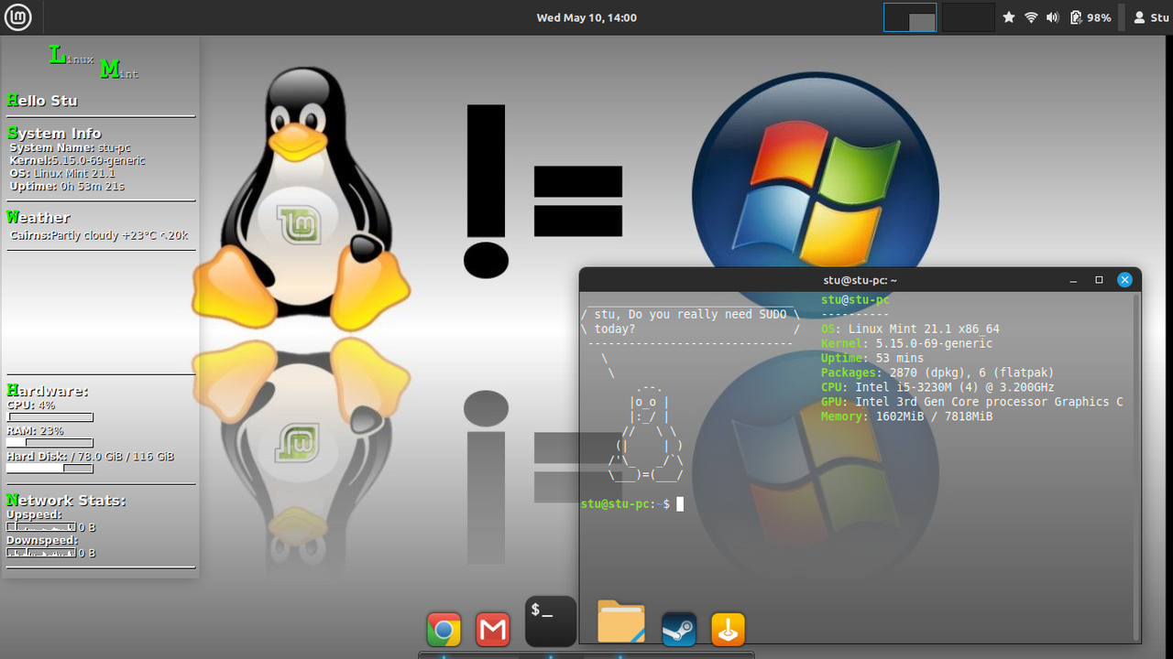Click 'Memory: 1602MiB / 7818MiB' in terminal

(906, 416)
